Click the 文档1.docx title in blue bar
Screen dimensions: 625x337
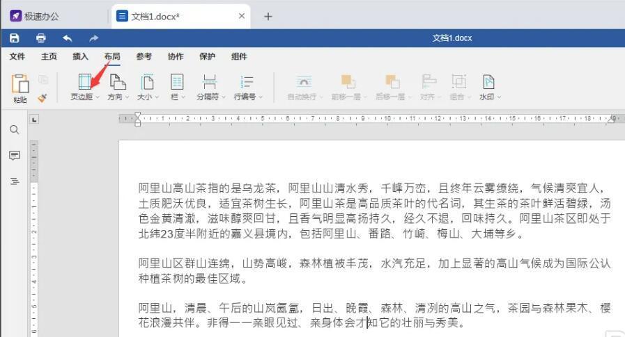452,38
